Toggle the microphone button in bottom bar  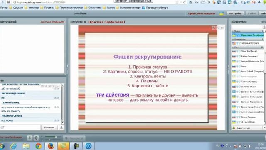[30, 138]
